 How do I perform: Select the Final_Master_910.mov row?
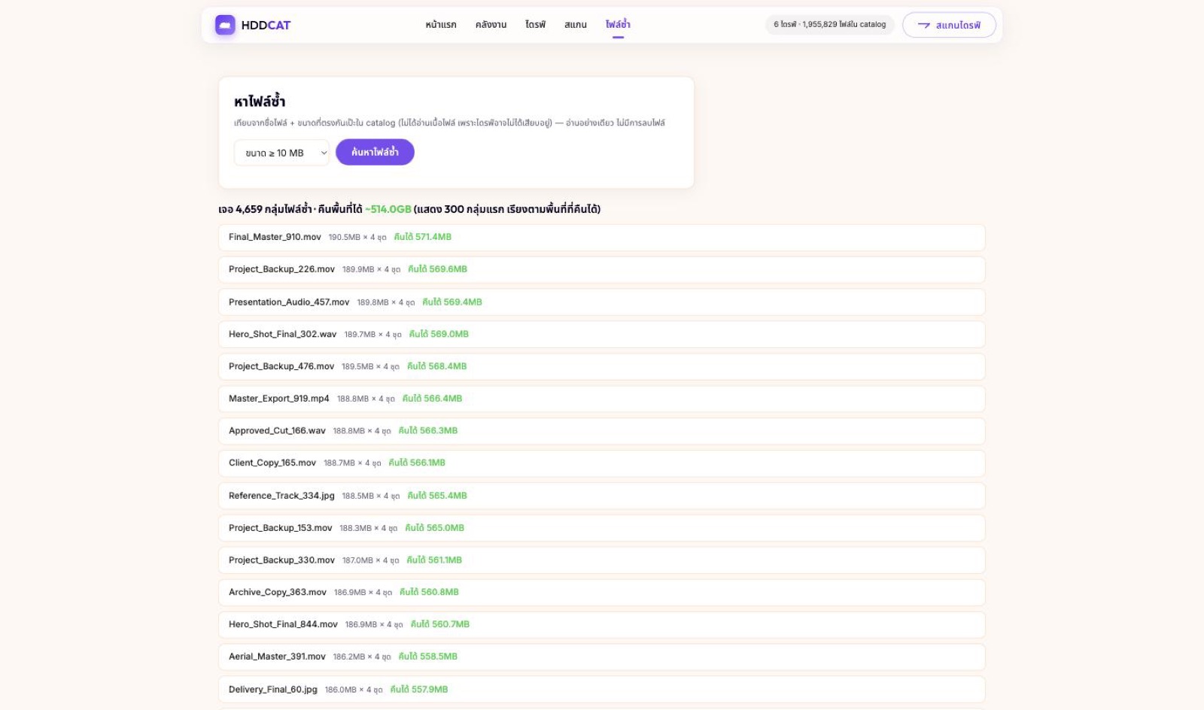click(602, 238)
